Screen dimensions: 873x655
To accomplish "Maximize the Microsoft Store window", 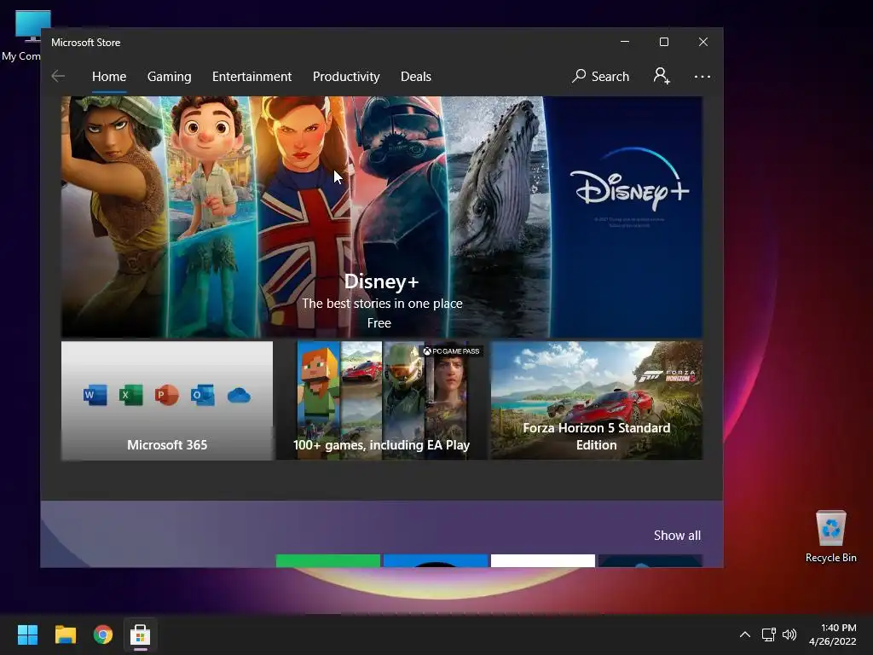I will click(x=663, y=42).
